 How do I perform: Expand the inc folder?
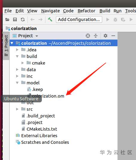click(17, 76)
